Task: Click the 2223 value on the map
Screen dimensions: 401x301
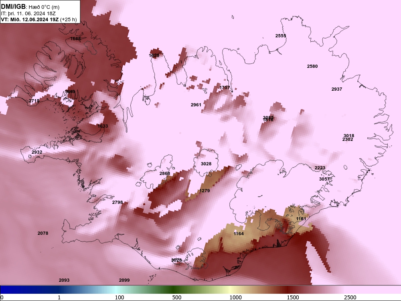Action: [320, 168]
